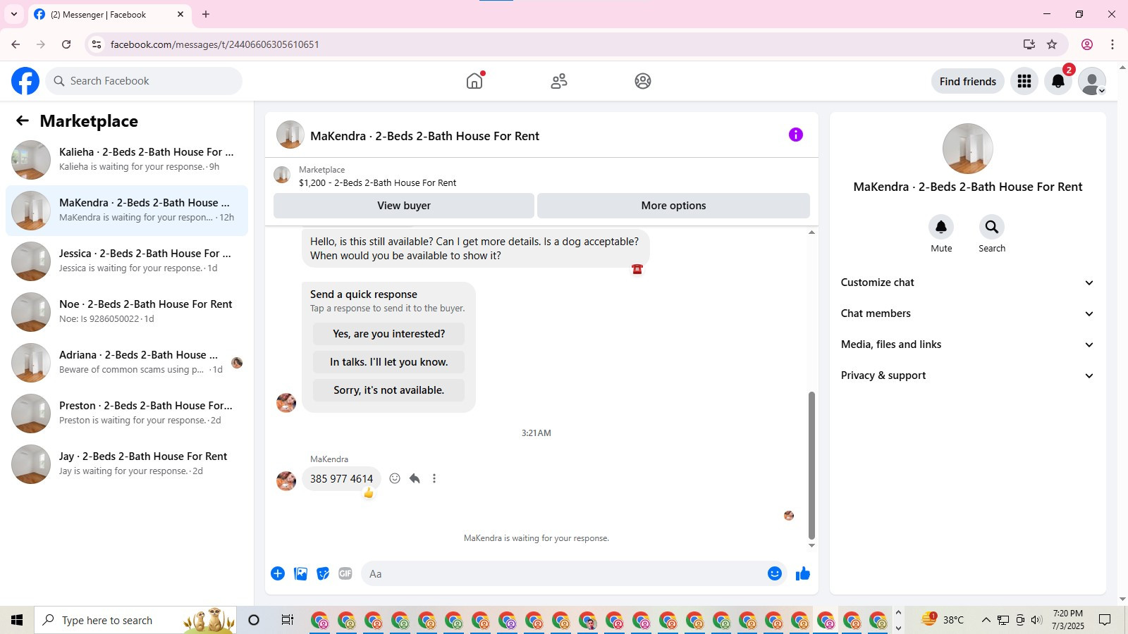Open the Notifications bell
This screenshot has height=634, width=1128.
(1058, 81)
